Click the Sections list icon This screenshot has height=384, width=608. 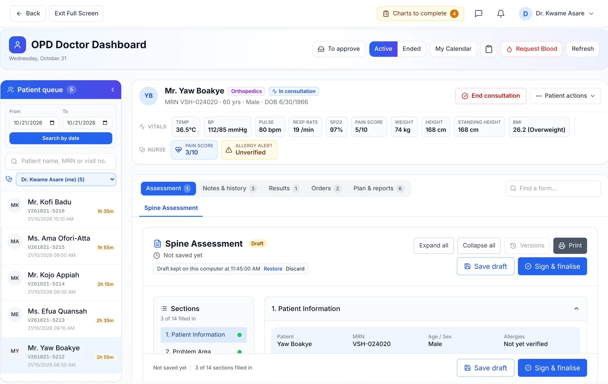point(164,309)
